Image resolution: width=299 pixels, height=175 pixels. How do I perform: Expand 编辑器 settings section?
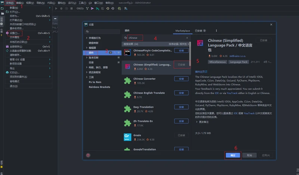pyautogui.click(x=87, y=48)
